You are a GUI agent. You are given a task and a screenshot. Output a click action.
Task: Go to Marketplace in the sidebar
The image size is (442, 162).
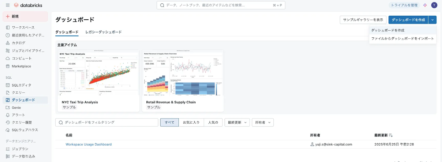coord(21,66)
